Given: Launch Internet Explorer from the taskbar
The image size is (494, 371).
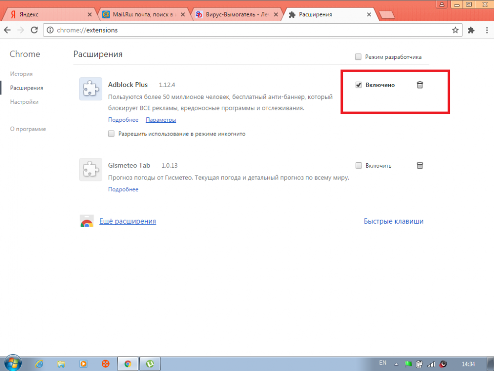Looking at the screenshot, I should [39, 364].
